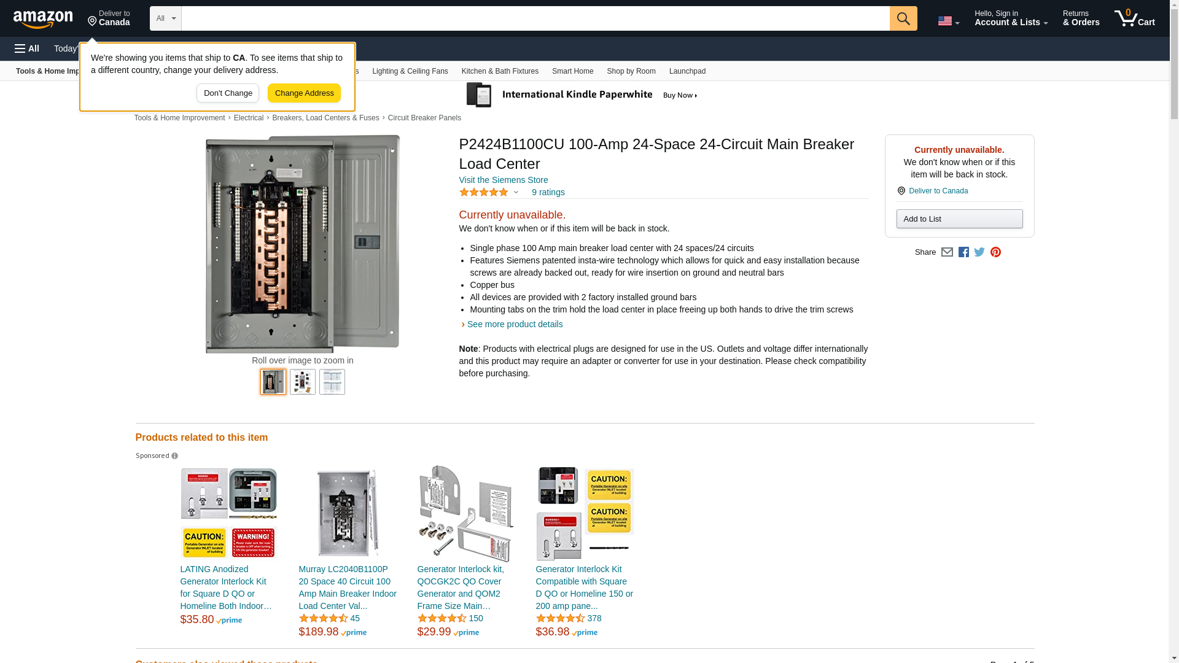
Task: Click Visit the Siemens Store link
Action: click(503, 180)
